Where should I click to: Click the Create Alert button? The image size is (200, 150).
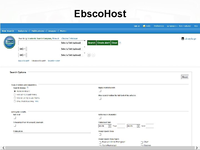(x=103, y=43)
